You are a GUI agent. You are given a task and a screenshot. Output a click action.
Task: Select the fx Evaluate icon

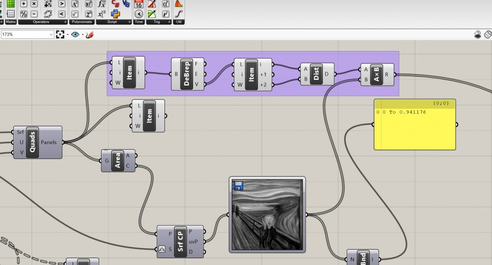102,3
